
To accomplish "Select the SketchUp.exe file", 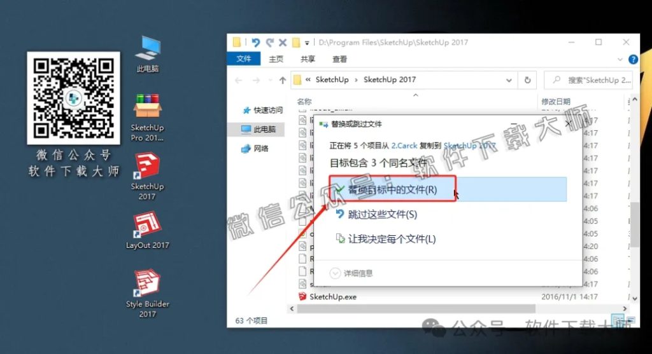I will [x=327, y=297].
